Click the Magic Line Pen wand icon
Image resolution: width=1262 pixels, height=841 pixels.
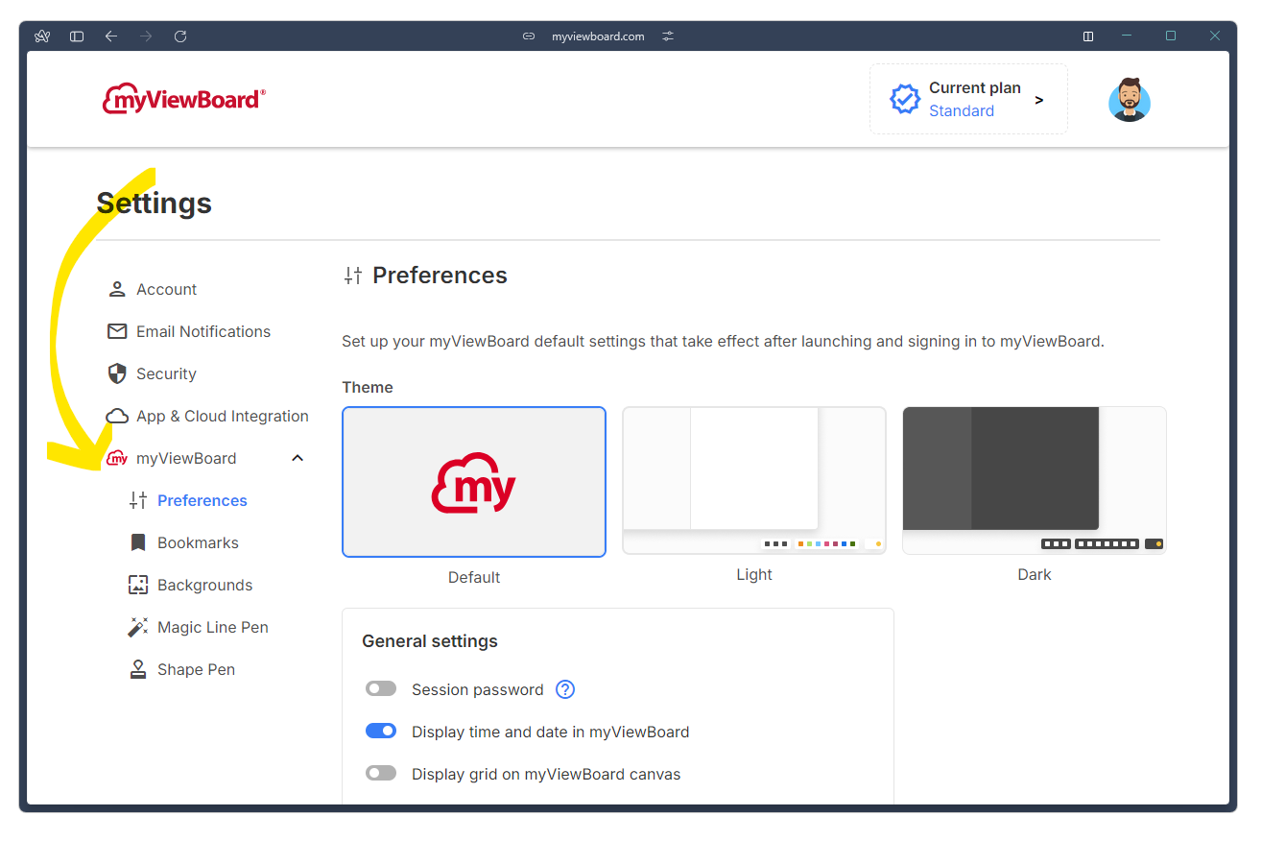coord(138,627)
